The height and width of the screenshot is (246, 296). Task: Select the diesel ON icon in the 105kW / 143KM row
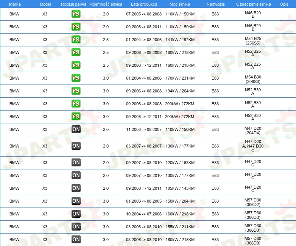pos(76,188)
